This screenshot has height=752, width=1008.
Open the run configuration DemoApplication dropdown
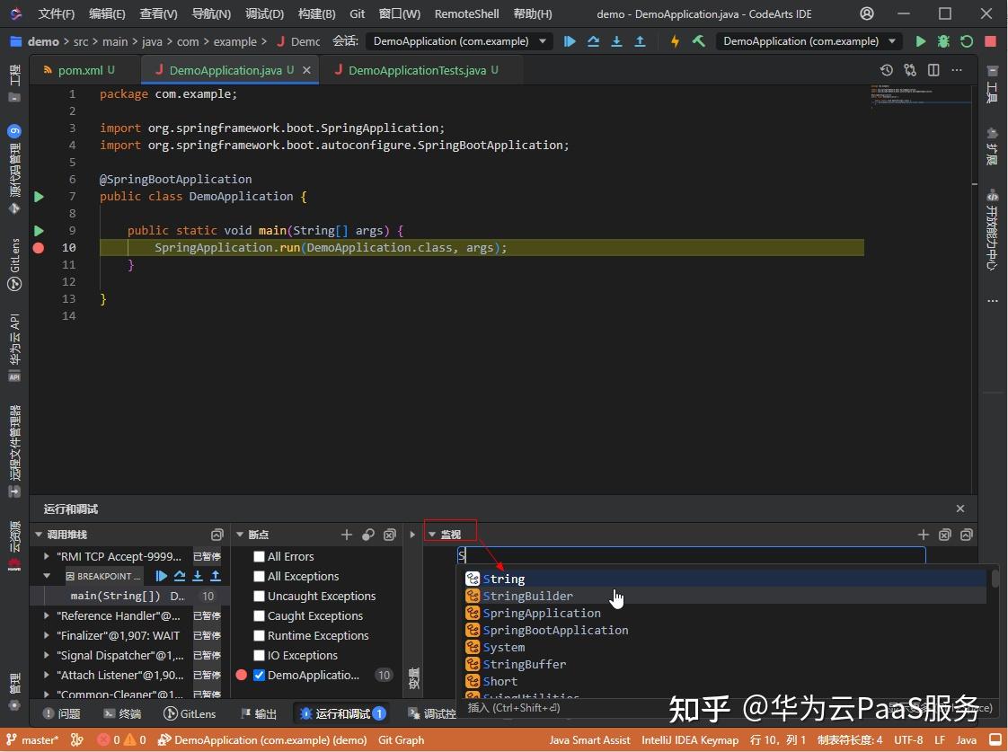(809, 41)
